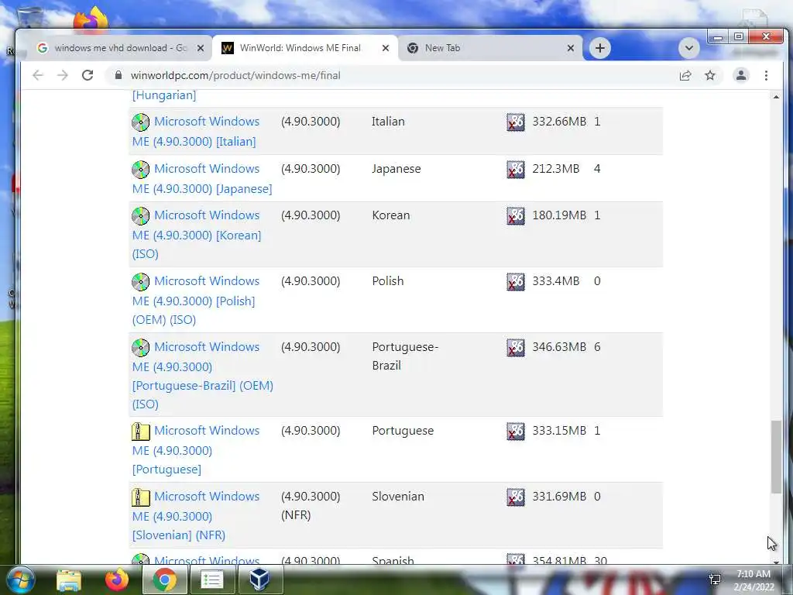Click the 'Italian' language cell
The width and height of the screenshot is (793, 595).
[x=388, y=122]
